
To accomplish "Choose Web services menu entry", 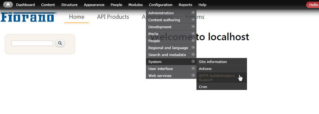I will click(171, 75).
